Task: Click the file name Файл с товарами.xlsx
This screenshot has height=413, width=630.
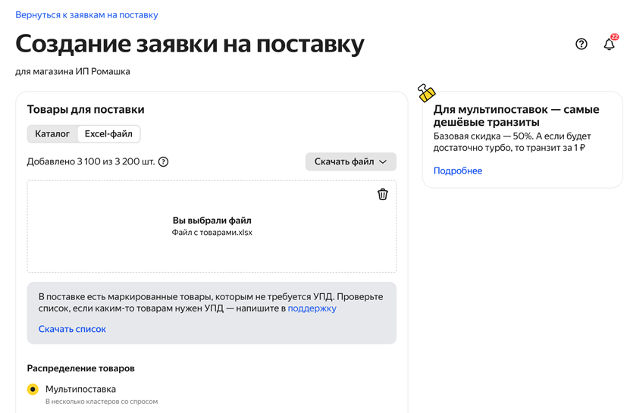Action: [212, 233]
